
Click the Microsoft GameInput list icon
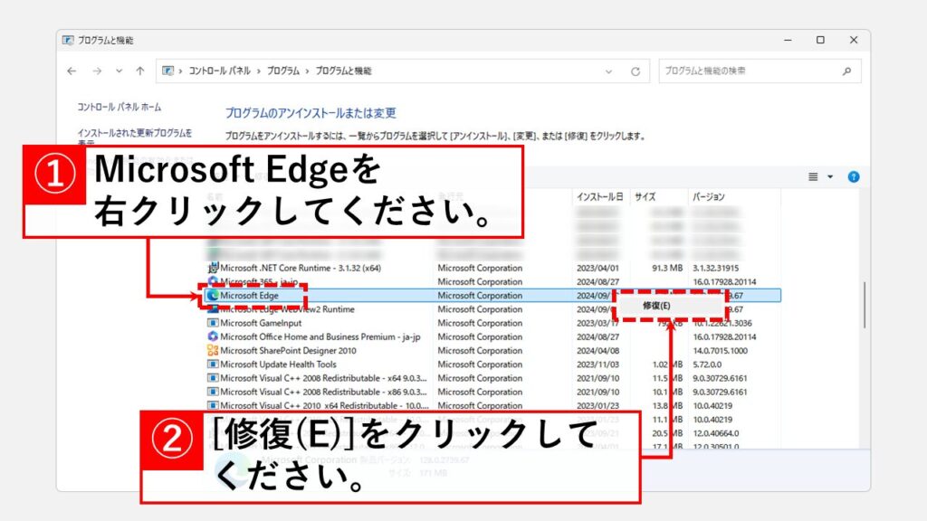point(213,323)
